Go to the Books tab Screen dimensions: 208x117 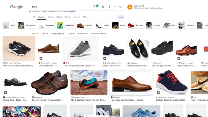pyautogui.click(x=59, y=17)
